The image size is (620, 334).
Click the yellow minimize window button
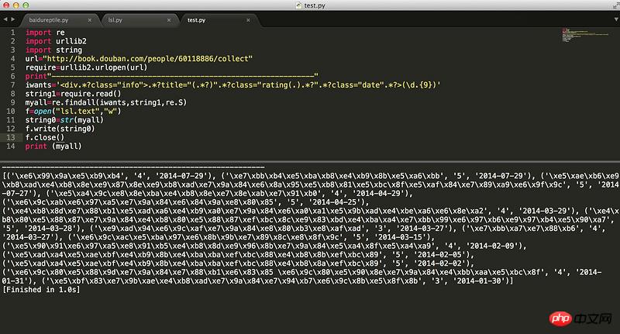[x=15, y=5]
